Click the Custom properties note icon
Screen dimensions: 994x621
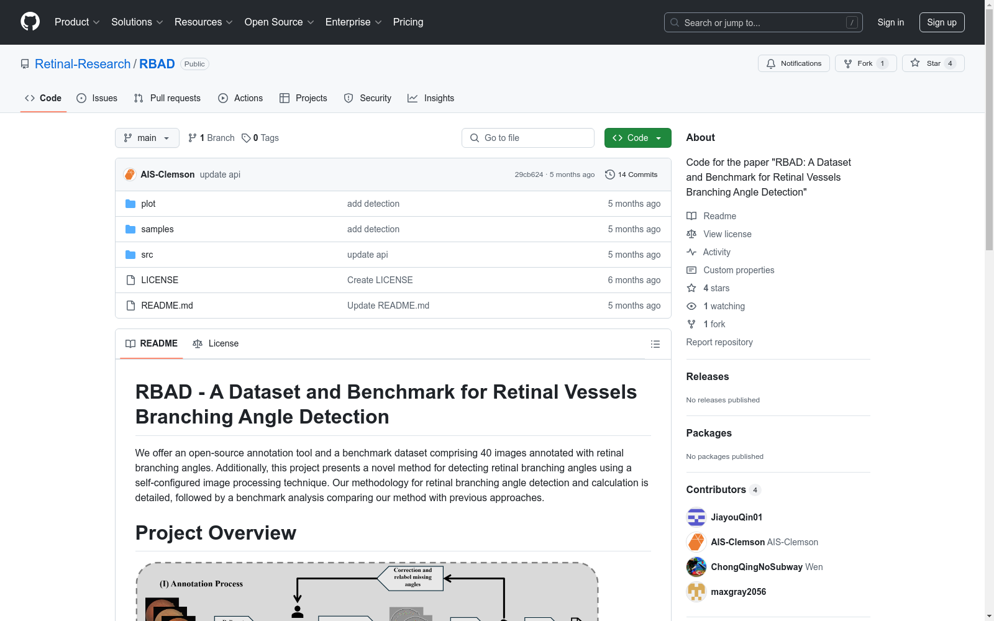point(691,270)
